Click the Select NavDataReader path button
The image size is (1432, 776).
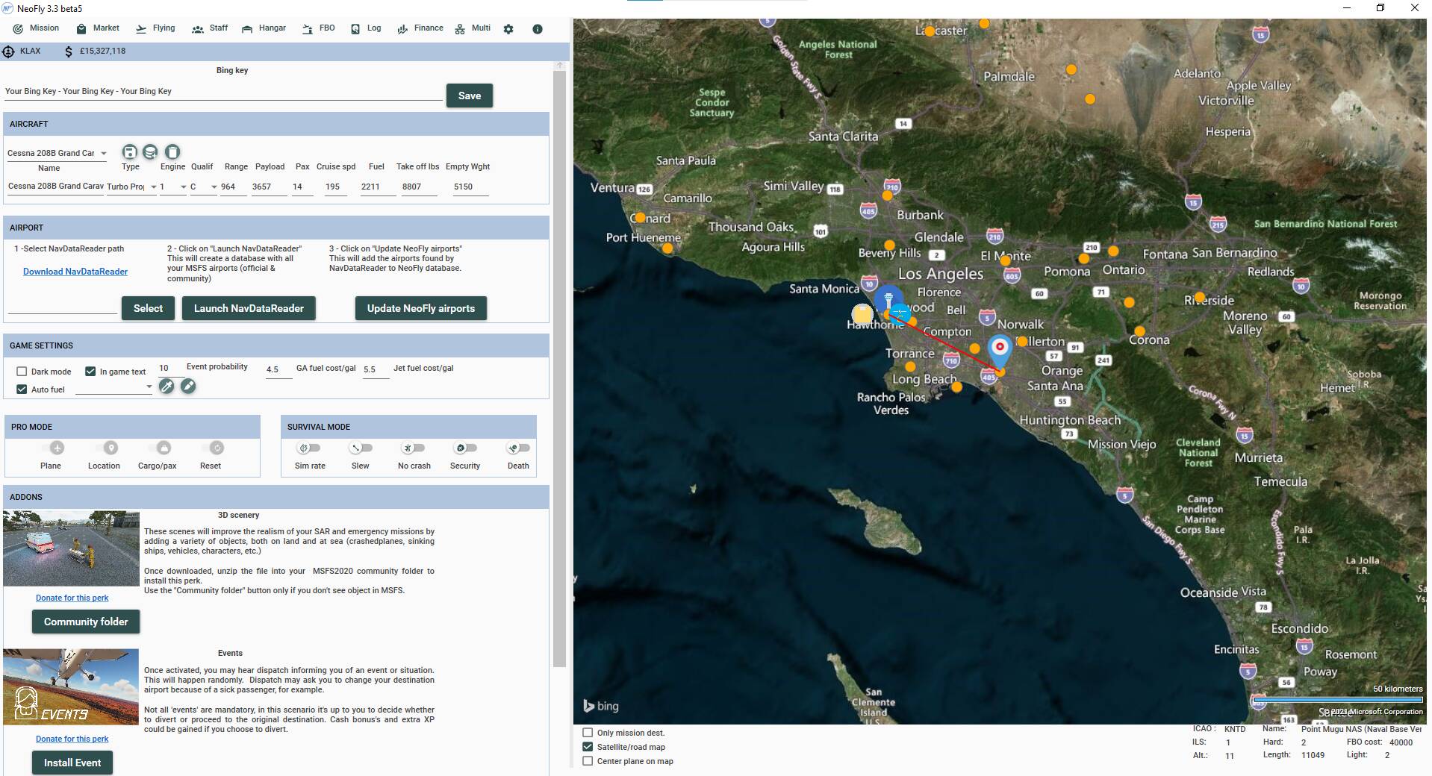[148, 308]
